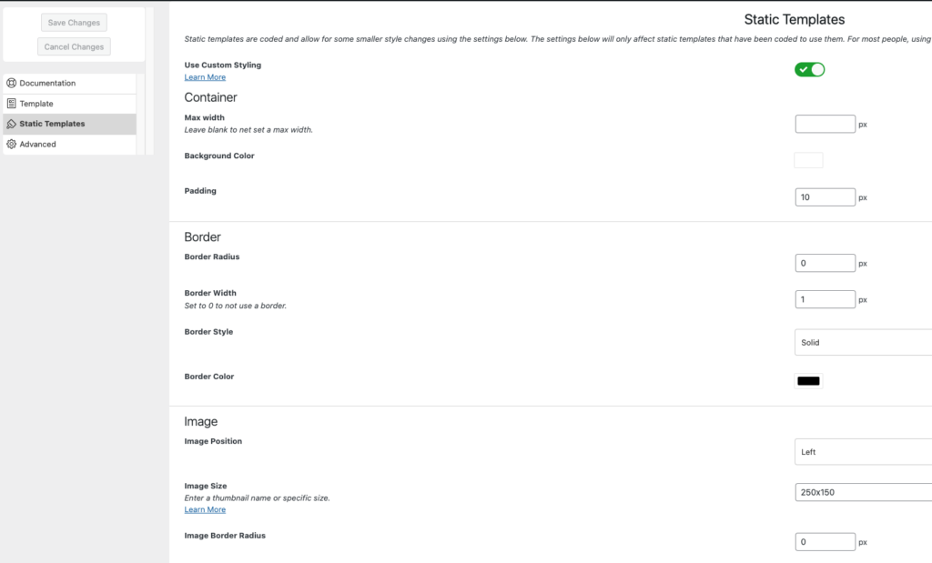The width and height of the screenshot is (932, 563).
Task: Click the Documentation lifebuoy icon
Action: 11,83
